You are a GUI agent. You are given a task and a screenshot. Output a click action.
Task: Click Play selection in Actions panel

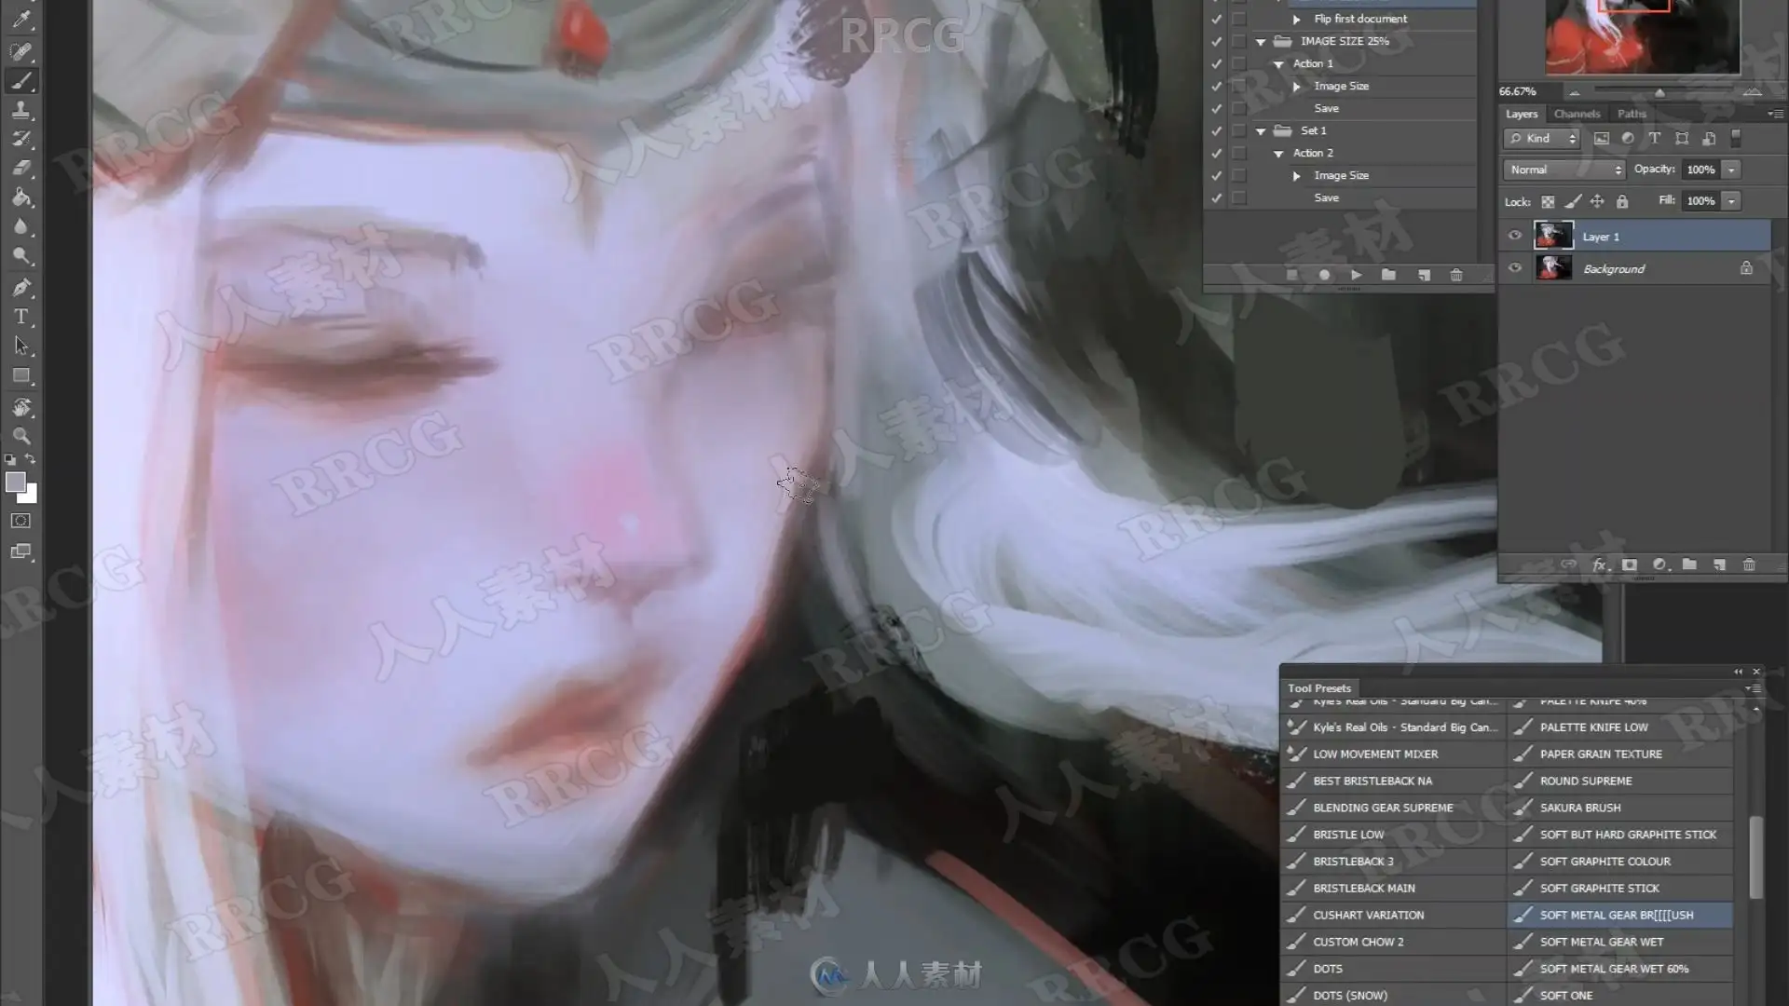[1356, 275]
